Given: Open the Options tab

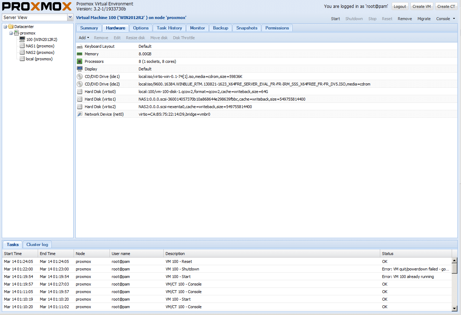Looking at the screenshot, I should coord(141,28).
